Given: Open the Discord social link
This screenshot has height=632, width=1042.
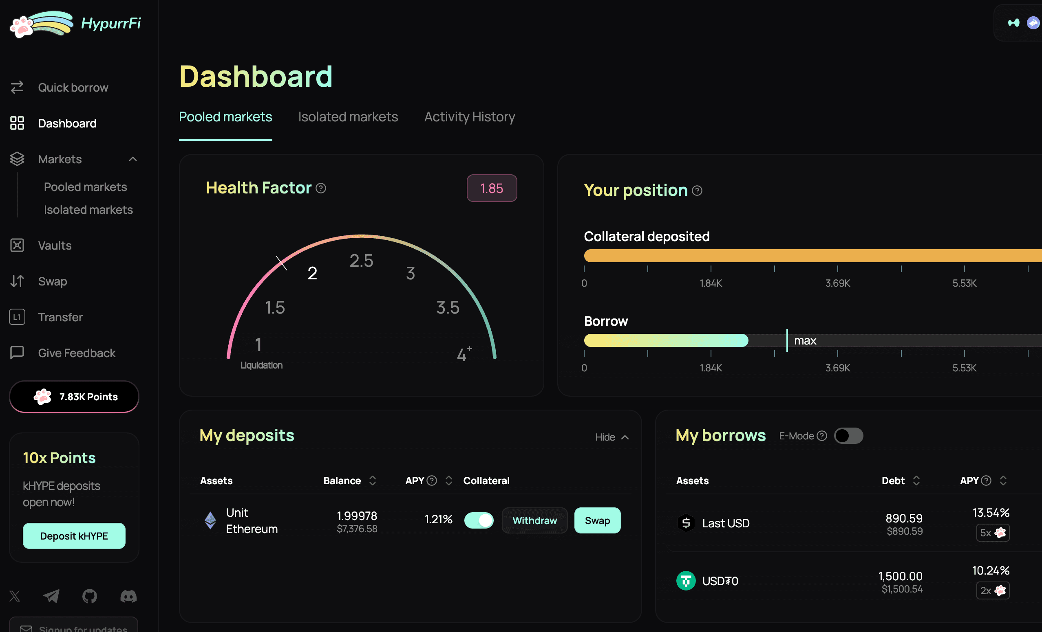Looking at the screenshot, I should coord(128,596).
